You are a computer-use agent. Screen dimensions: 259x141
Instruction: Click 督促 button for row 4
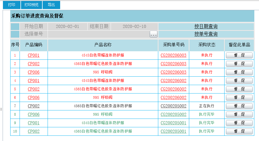point(239,81)
